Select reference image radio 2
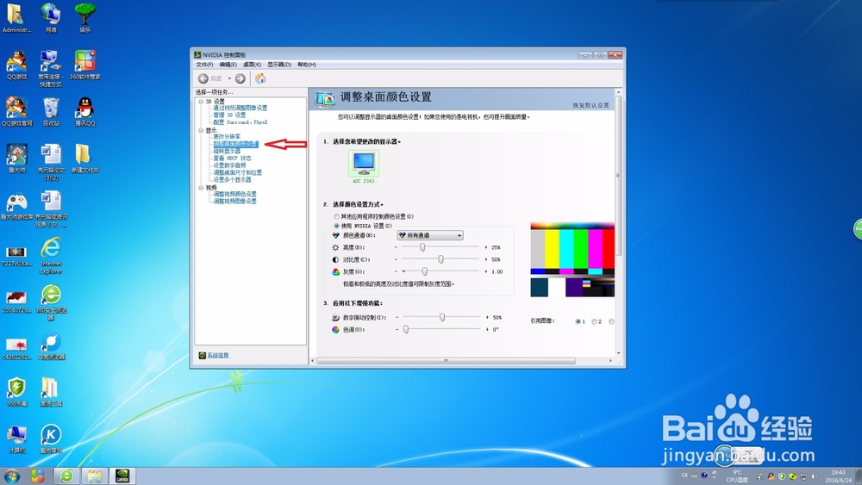The height and width of the screenshot is (485, 862). coord(594,322)
